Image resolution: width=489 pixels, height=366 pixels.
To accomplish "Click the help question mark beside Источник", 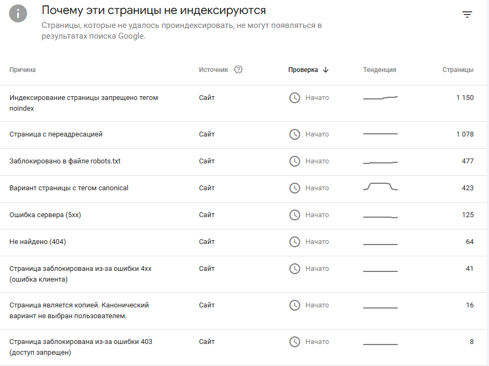I will [238, 69].
